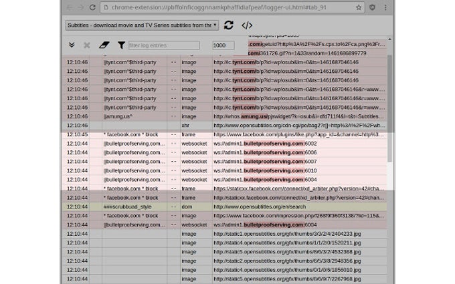This screenshot has width=455, height=284.
Task: Select the xhr row bag2 URL
Action: [300, 126]
